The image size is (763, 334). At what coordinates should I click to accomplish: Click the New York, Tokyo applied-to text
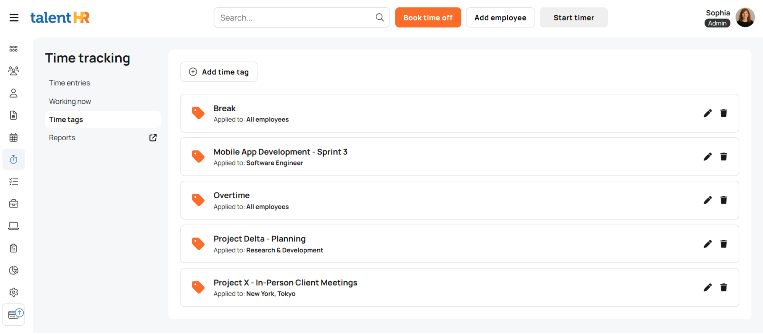tap(271, 294)
